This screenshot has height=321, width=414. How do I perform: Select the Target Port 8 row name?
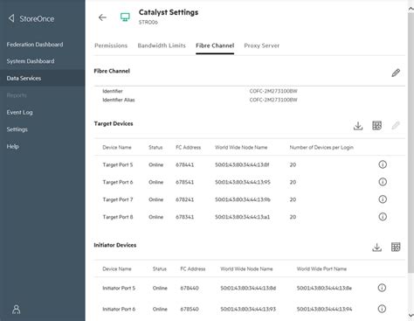(x=118, y=217)
